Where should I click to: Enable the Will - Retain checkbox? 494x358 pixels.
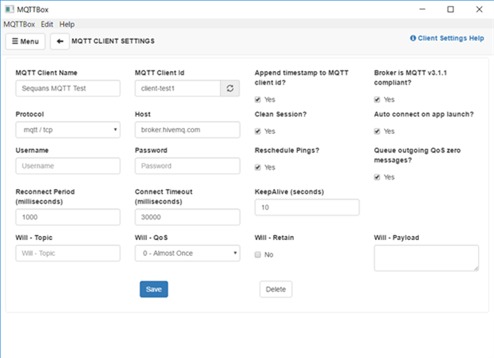(258, 254)
